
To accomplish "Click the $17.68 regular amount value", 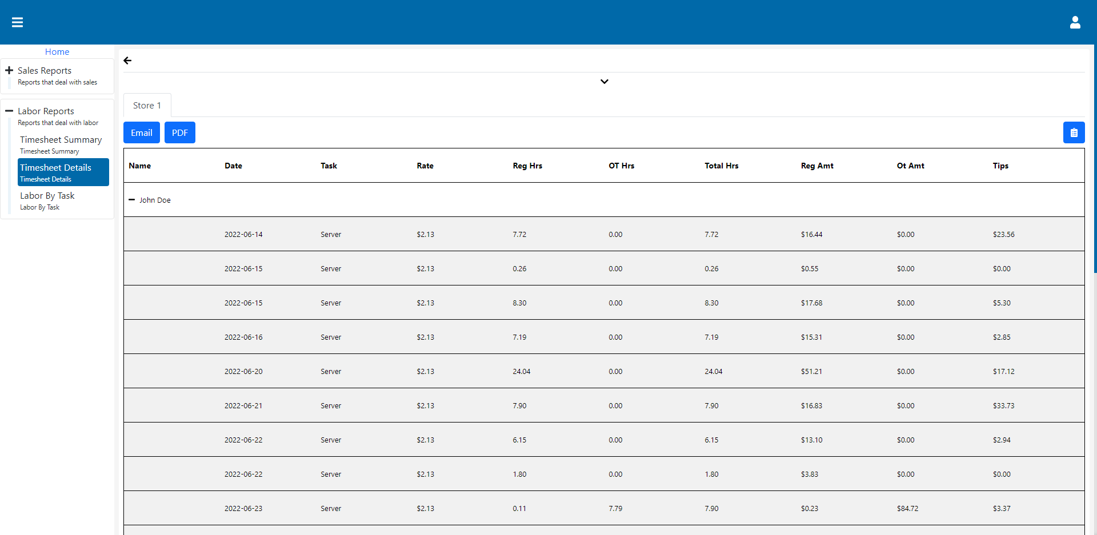I will click(811, 303).
